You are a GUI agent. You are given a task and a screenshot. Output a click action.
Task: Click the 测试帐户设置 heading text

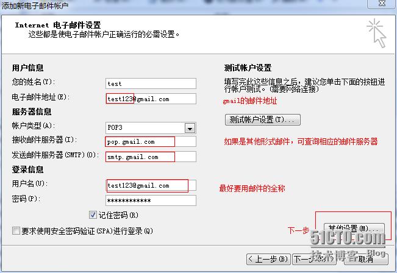click(x=248, y=68)
